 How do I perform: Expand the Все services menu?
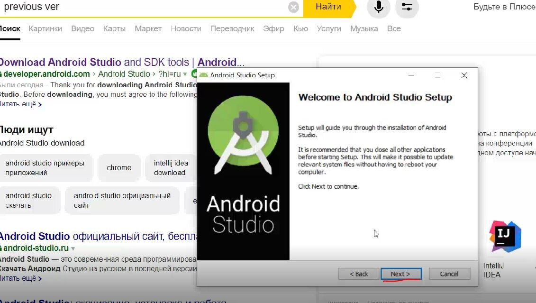point(394,29)
